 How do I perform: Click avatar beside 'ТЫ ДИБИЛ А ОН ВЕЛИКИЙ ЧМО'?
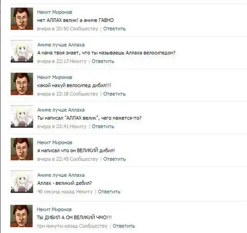tap(22, 216)
